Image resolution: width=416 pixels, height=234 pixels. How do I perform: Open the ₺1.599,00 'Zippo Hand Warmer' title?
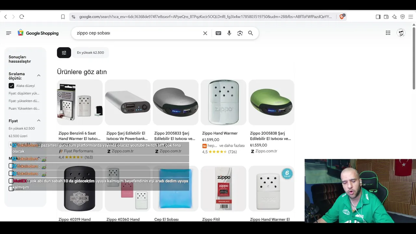pyautogui.click(x=220, y=133)
